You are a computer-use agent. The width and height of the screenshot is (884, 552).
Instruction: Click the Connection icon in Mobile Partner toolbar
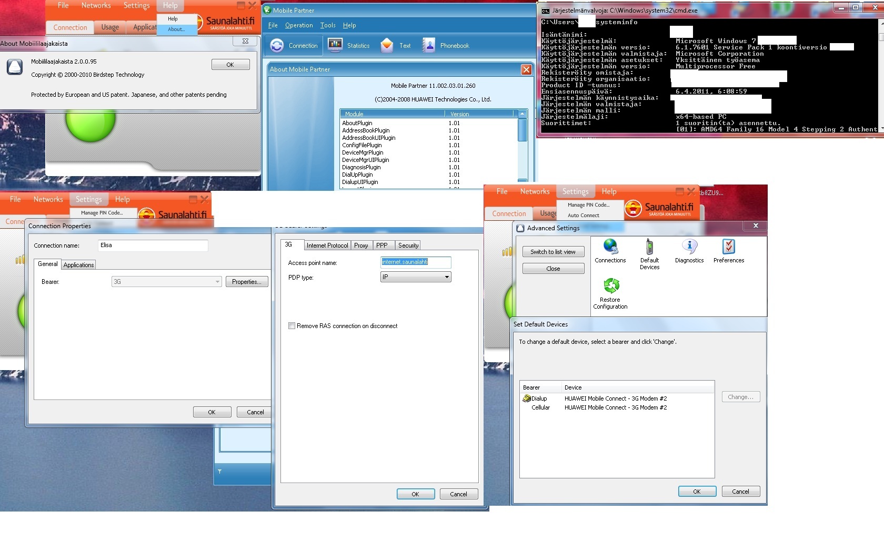coord(277,46)
